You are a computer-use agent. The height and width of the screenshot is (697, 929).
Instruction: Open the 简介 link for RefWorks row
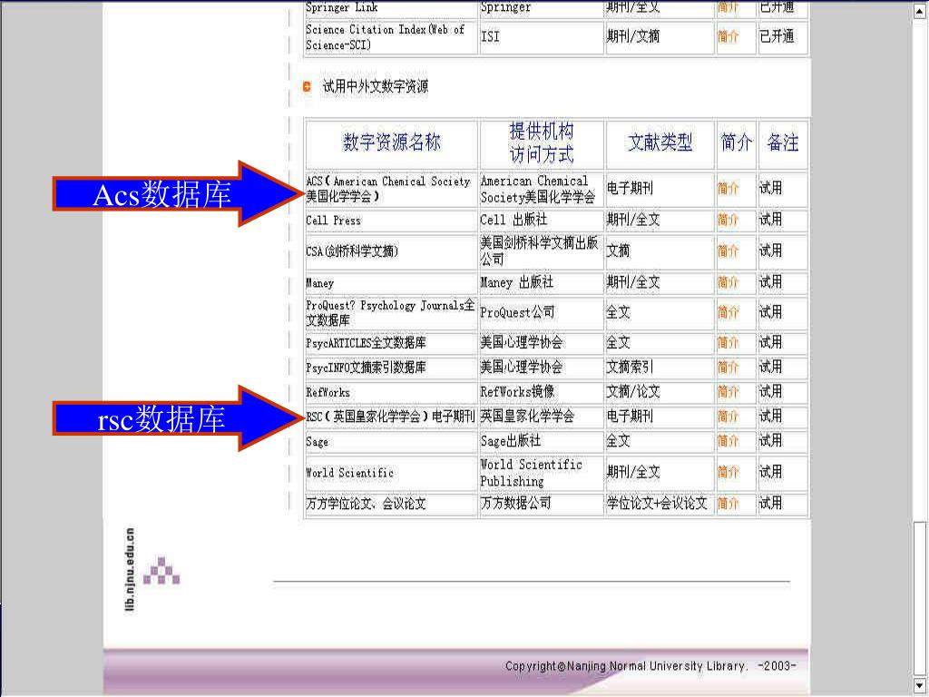(x=729, y=392)
